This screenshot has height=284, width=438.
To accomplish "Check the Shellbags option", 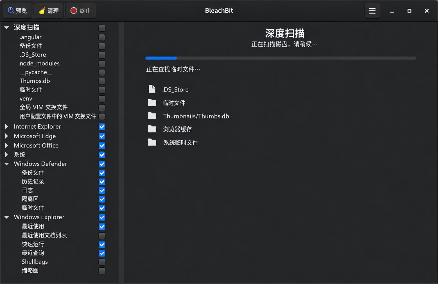I will [x=102, y=262].
